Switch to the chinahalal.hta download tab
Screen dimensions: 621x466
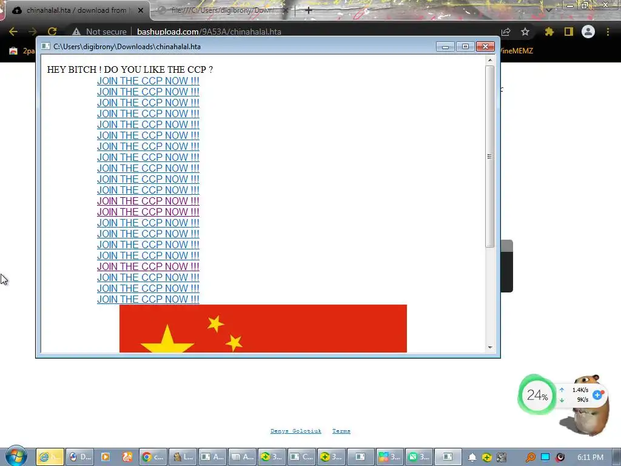(x=75, y=10)
